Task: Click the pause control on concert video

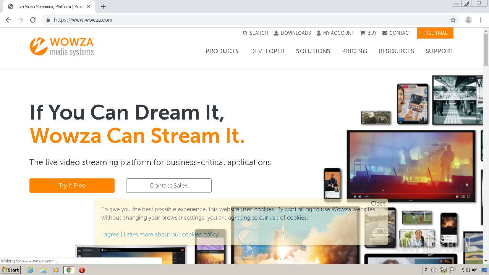Action: coord(355,197)
